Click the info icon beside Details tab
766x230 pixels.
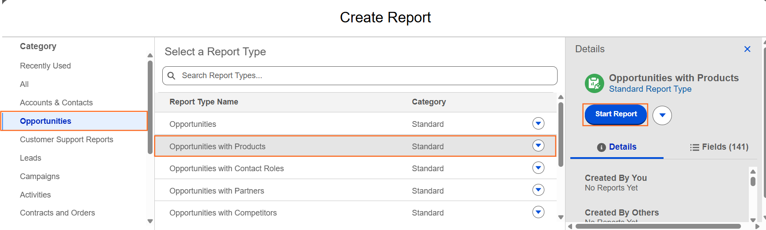[x=601, y=147]
